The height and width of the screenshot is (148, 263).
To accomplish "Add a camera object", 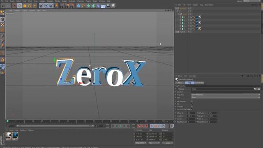I will [108, 6].
